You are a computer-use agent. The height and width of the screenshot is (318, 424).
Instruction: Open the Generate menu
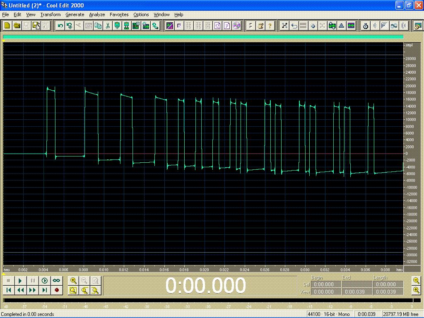click(x=75, y=14)
